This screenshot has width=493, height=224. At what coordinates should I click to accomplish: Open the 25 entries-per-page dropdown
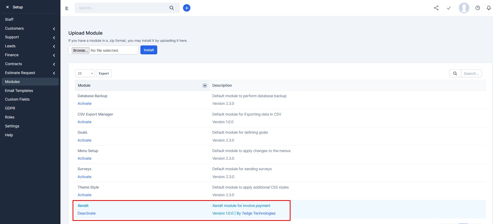[x=85, y=74]
